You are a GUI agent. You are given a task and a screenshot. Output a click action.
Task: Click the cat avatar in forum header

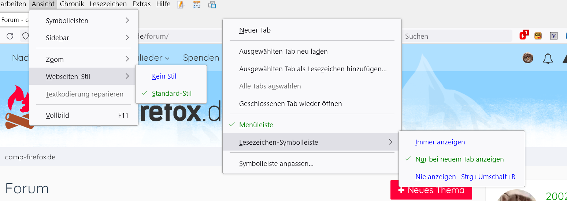coord(528,58)
